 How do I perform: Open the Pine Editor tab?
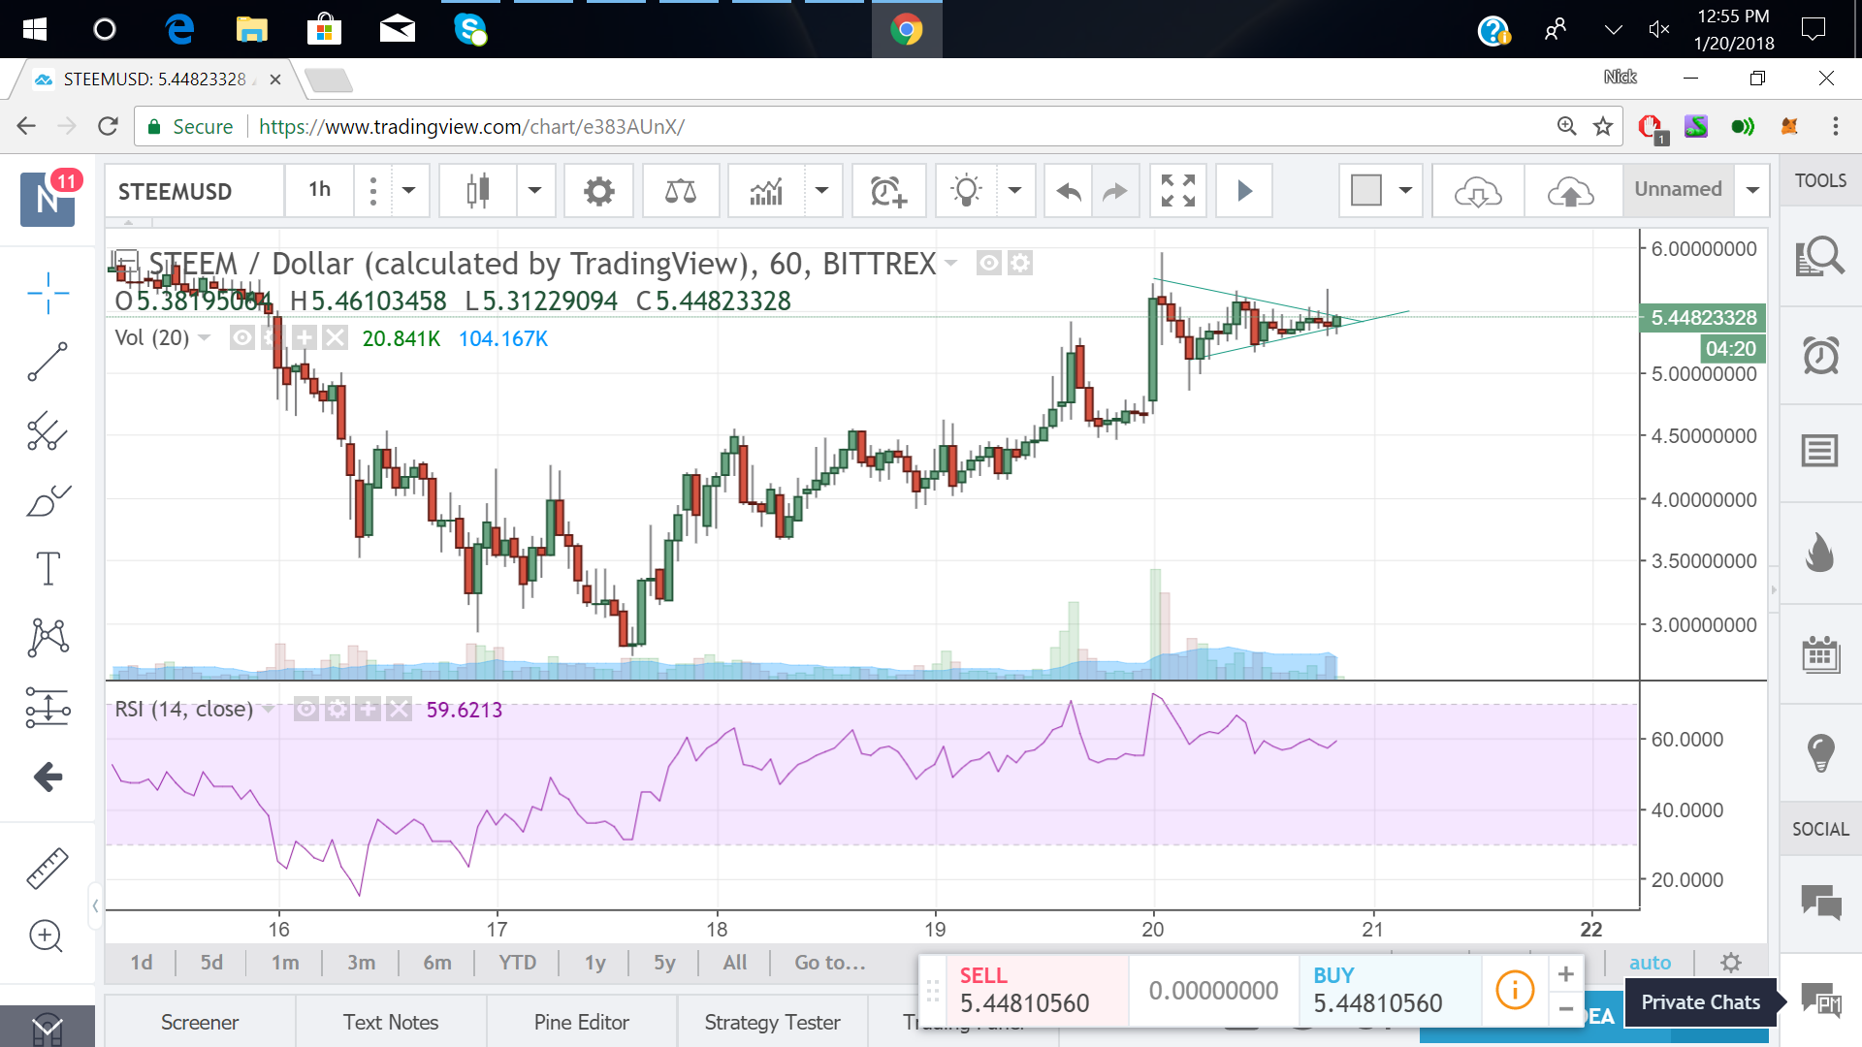(582, 1022)
